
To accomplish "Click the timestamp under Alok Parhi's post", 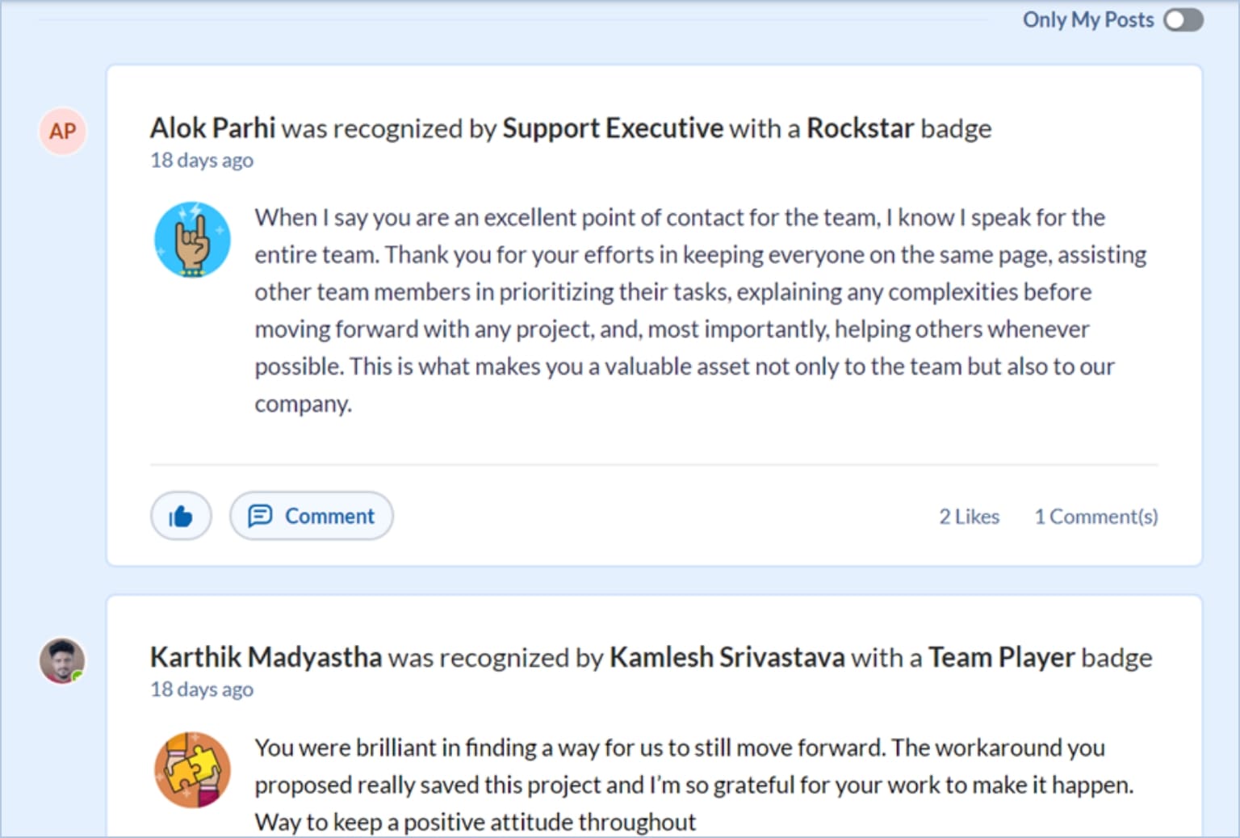I will pos(202,161).
